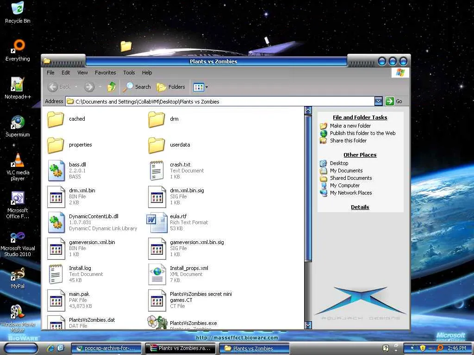Click the VLC media player shortcut
474x355 pixels.
18,167
